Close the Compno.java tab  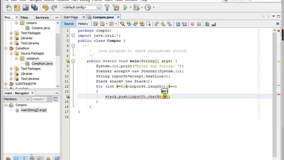tap(118, 17)
